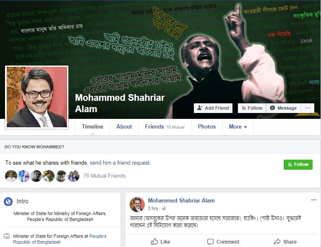Click the Intro globe icon

coord(8,201)
